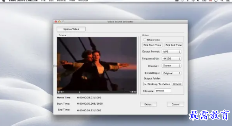
Task: Click the Filename field containing extract
Action: click(163, 91)
